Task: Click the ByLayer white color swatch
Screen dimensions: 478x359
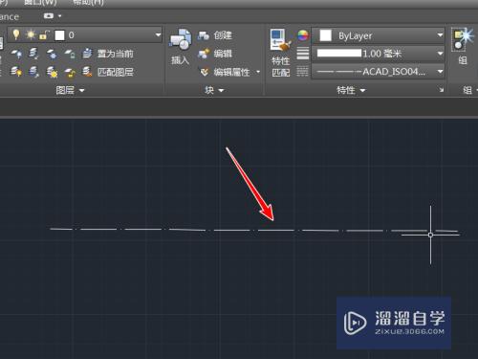Action: (x=326, y=35)
